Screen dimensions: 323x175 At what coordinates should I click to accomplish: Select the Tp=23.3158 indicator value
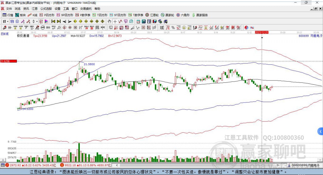[40, 36]
